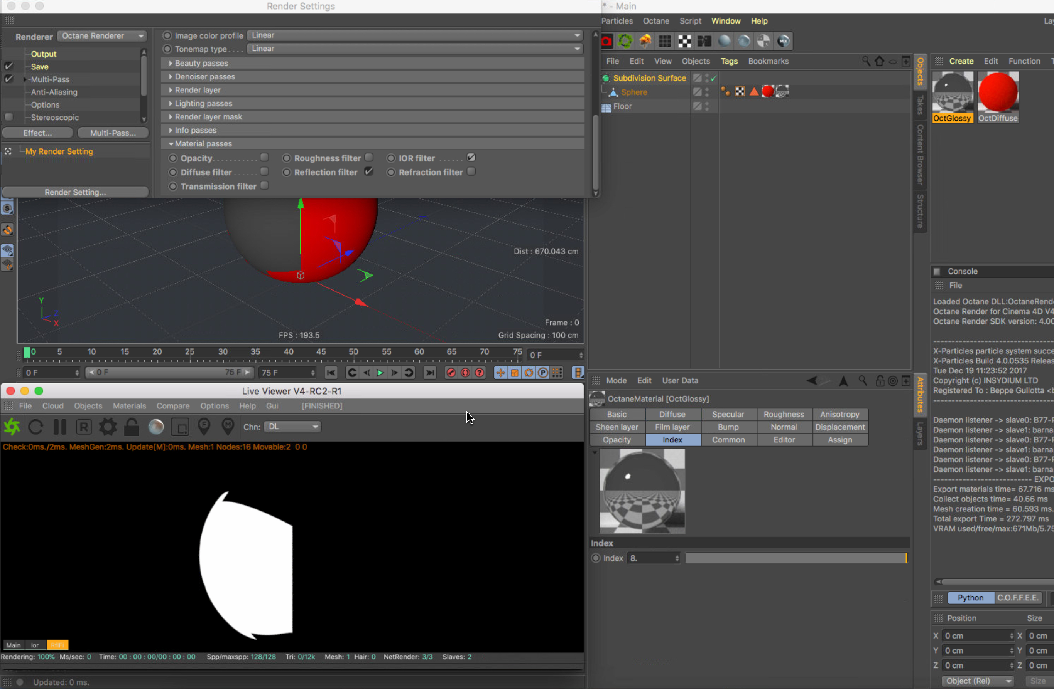Click the clay mode sphere icon
Image resolution: width=1054 pixels, height=689 pixels.
click(156, 427)
